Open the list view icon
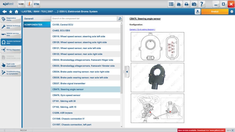235x132 pixels. pos(171,4)
